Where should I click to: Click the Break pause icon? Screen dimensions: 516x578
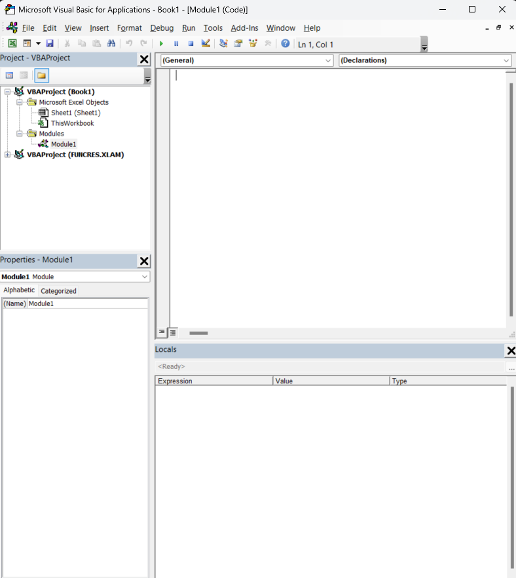[176, 43]
